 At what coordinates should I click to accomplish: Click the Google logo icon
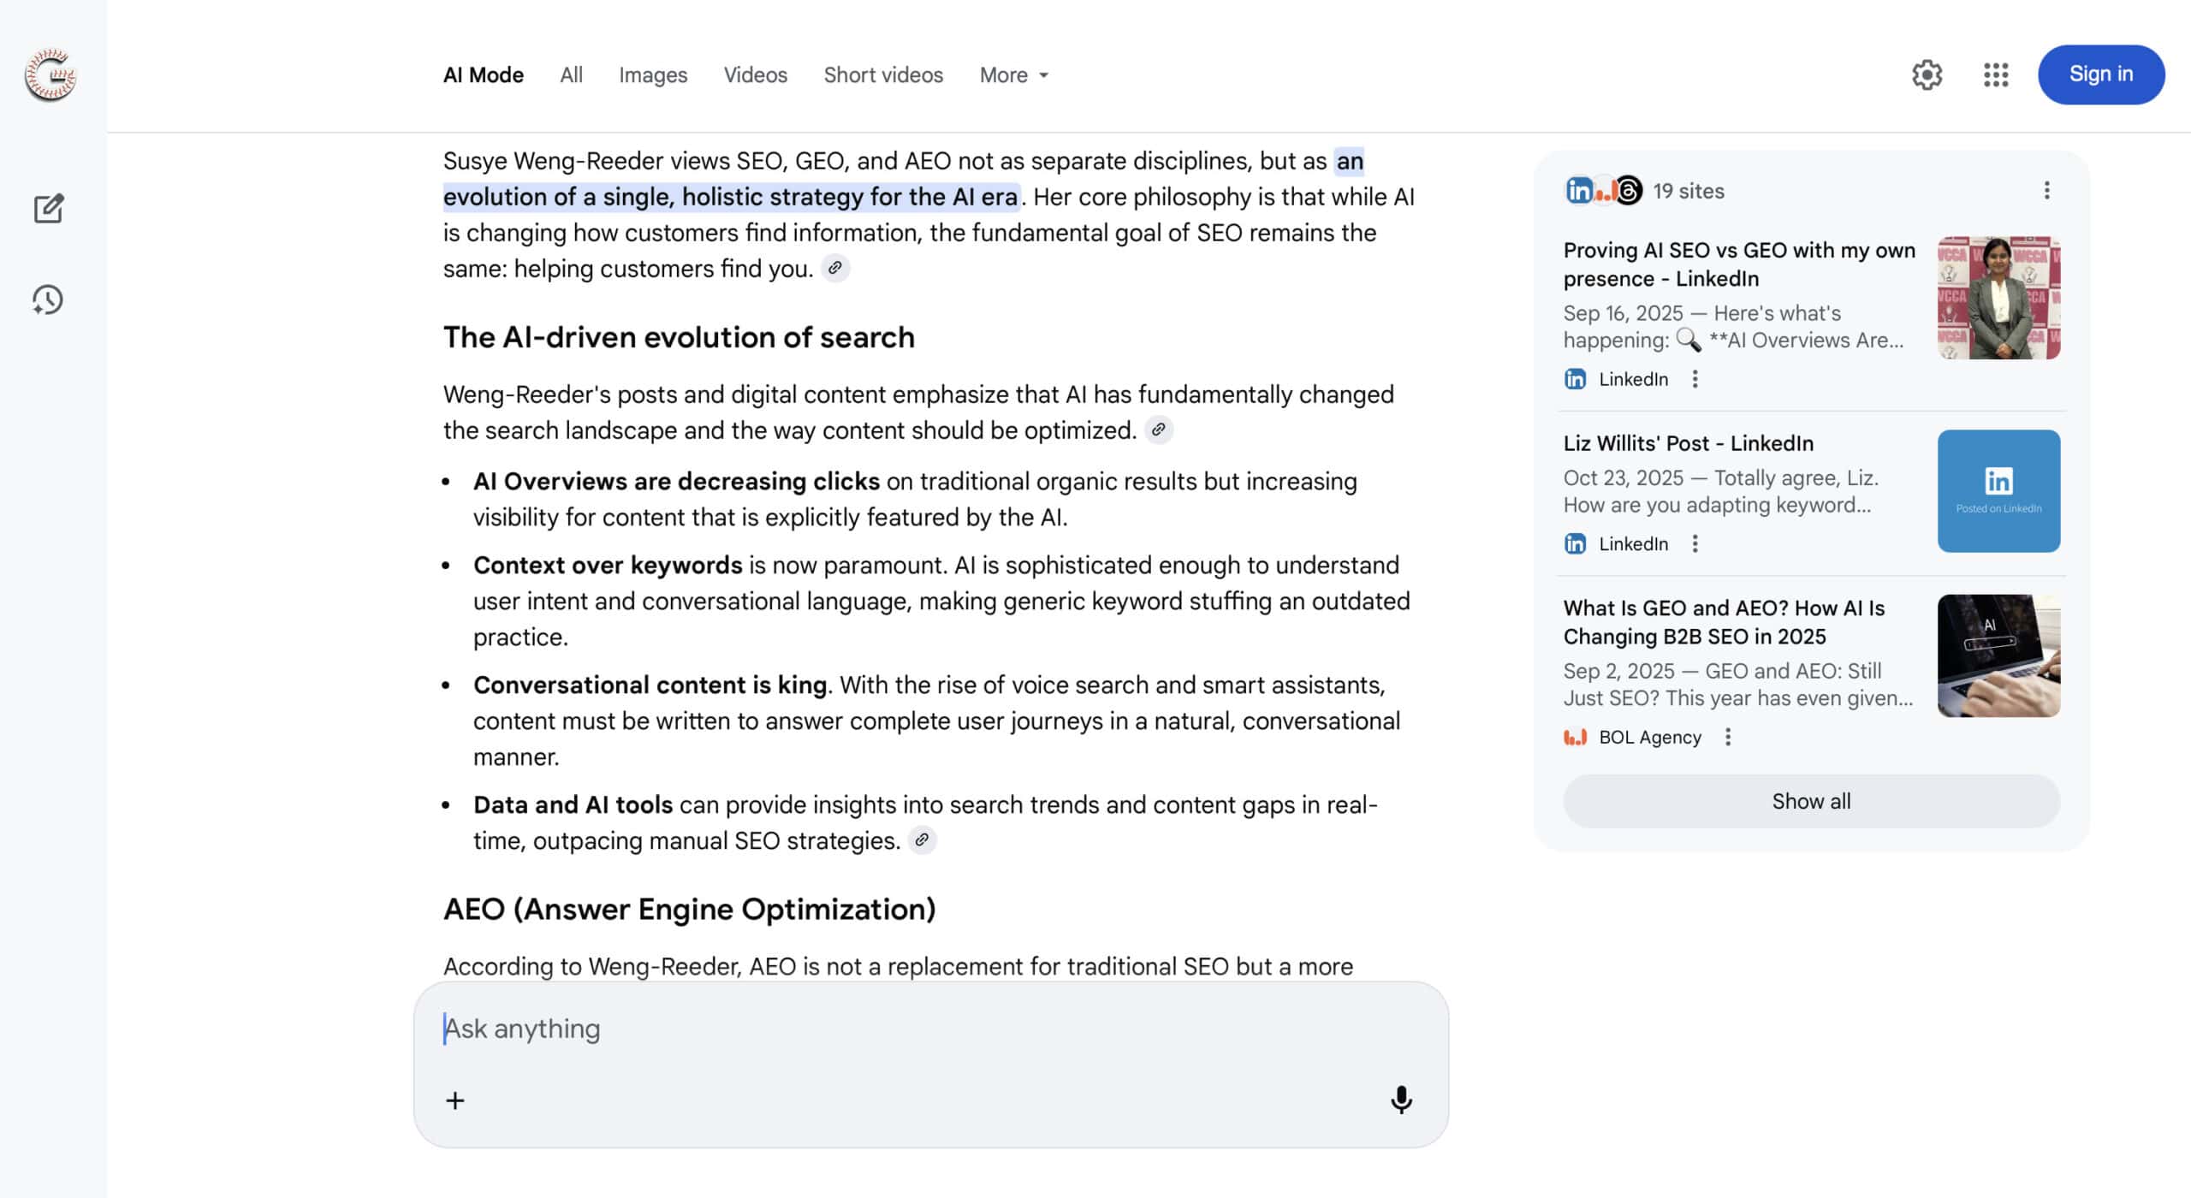click(x=50, y=75)
